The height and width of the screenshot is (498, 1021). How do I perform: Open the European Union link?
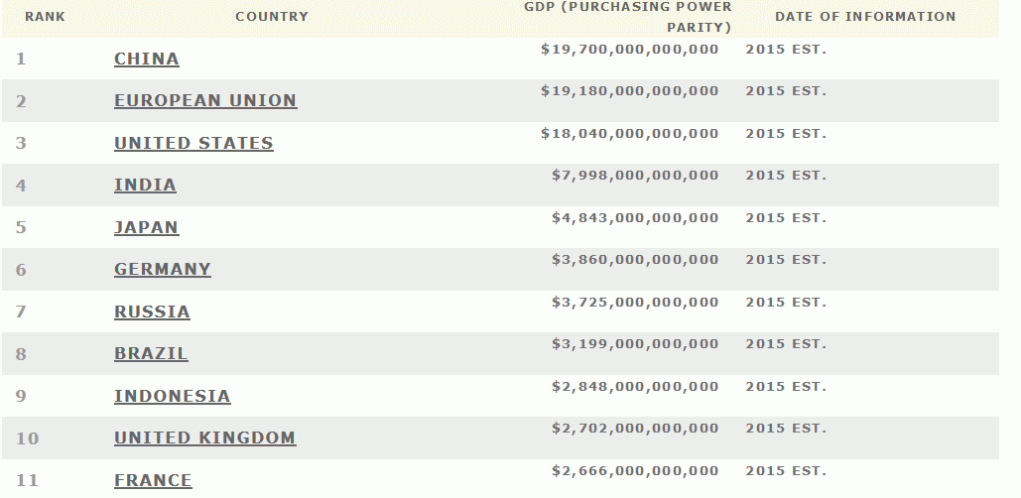205,100
